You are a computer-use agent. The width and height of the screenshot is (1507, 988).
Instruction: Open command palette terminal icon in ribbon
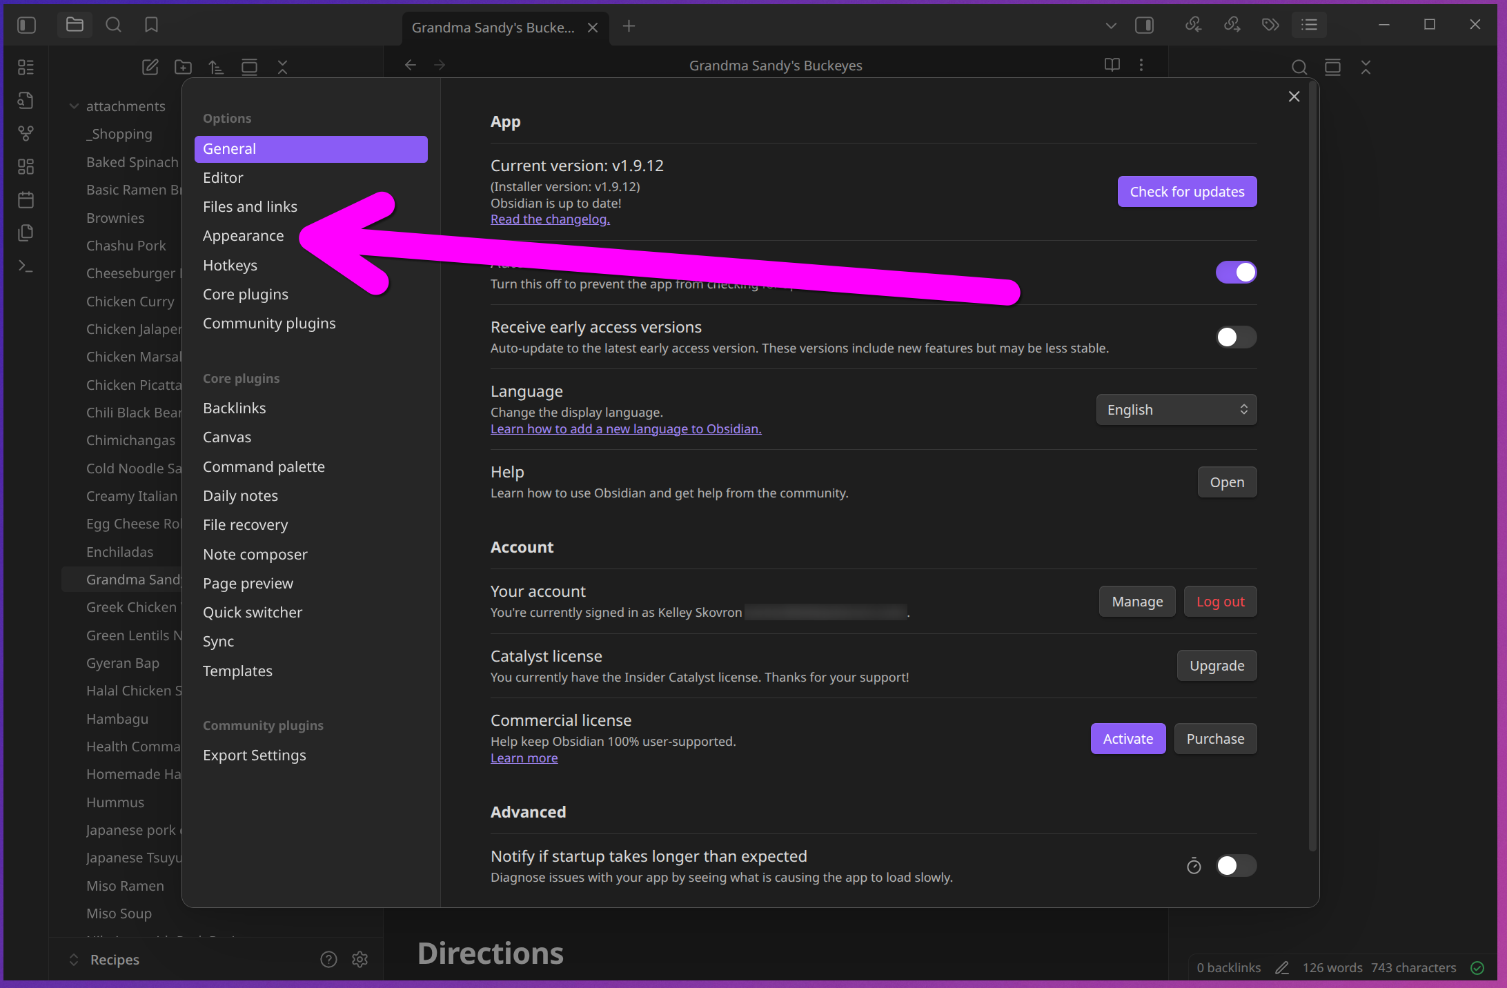[x=26, y=266]
